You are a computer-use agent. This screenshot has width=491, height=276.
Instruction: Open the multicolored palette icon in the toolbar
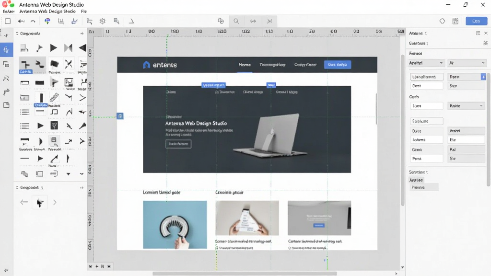pyautogui.click(x=47, y=21)
